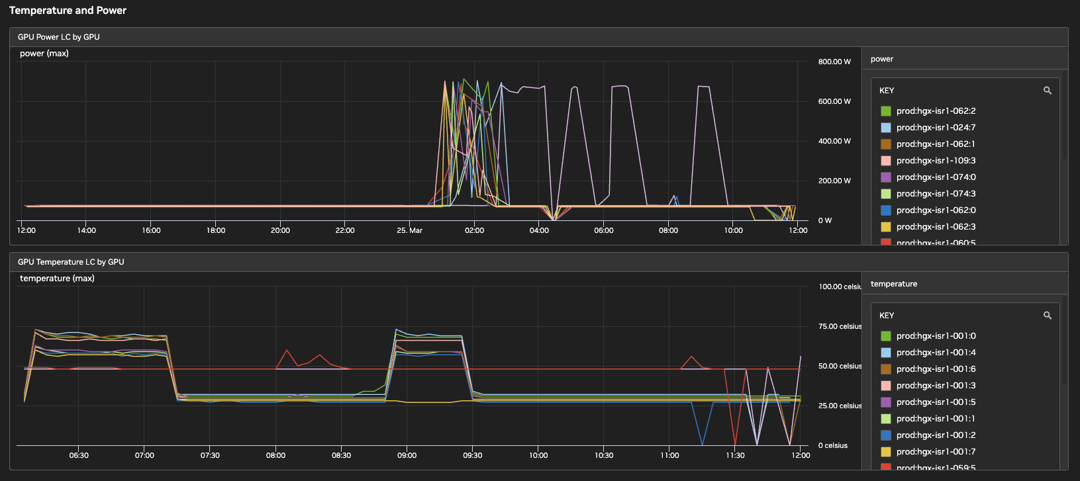Click the yellow swatch for prod:hgx-isr1-062:3
The image size is (1080, 481).
pyautogui.click(x=885, y=227)
